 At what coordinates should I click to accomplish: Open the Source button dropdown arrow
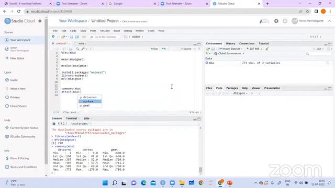194,49
